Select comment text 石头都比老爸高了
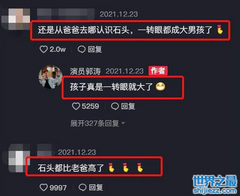 click(x=71, y=168)
